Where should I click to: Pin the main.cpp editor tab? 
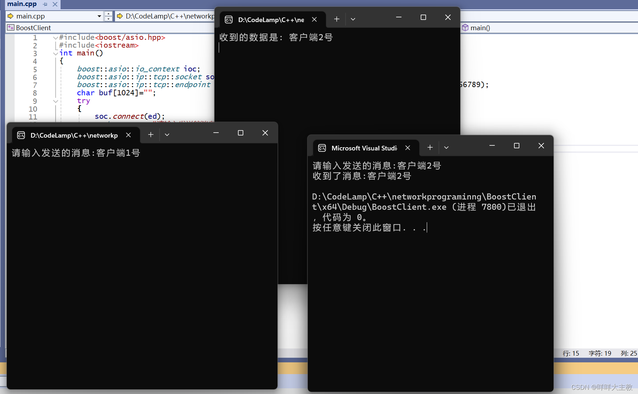point(45,5)
